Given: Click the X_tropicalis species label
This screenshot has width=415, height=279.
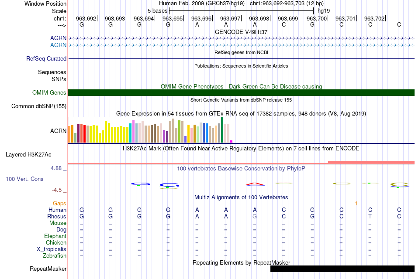Looking at the screenshot, I should click(x=52, y=249).
